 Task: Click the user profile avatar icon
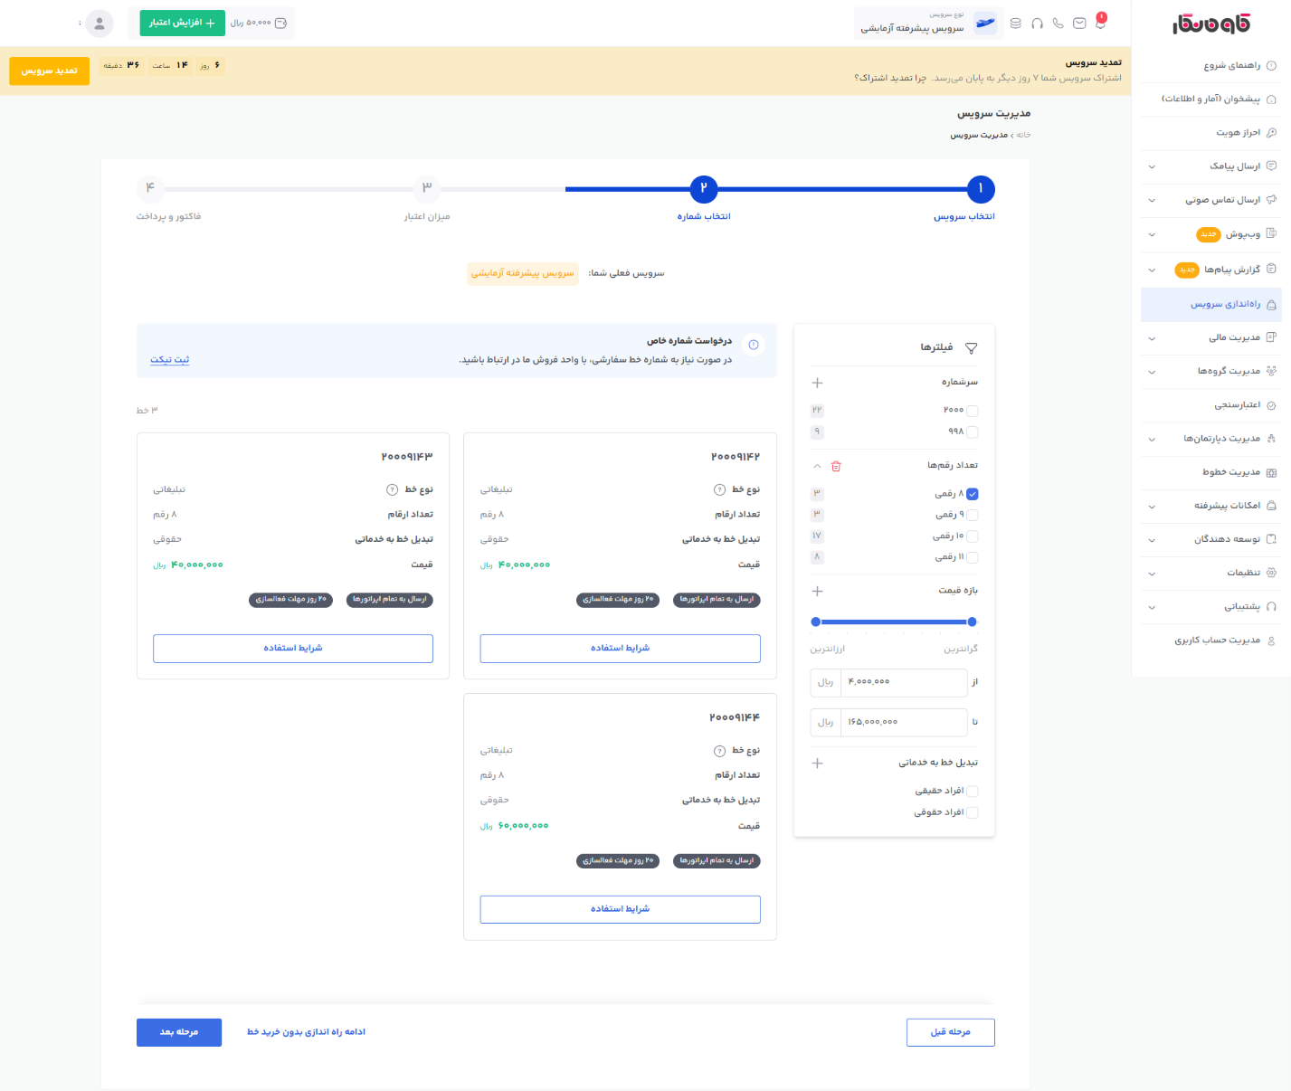(x=100, y=24)
